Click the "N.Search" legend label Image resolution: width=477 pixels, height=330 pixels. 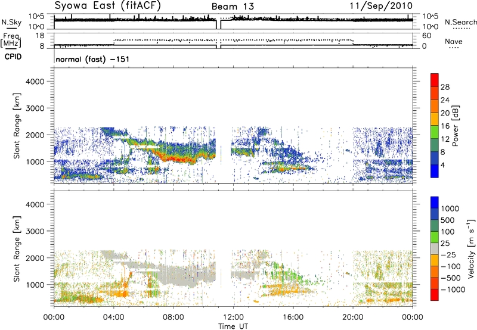[x=460, y=22]
